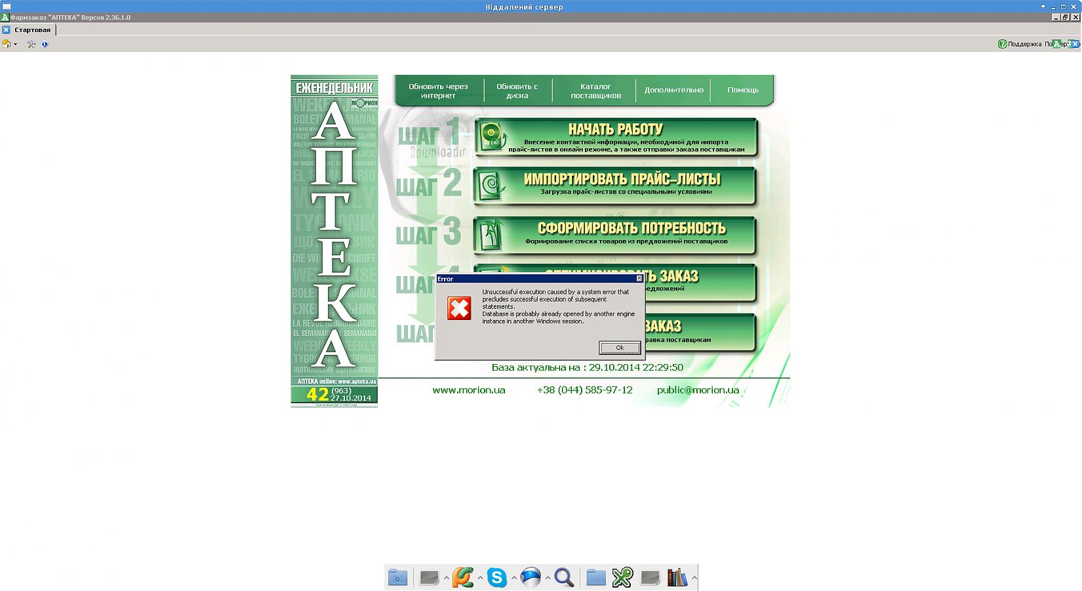Expand the arrow beside the Skype icon

[x=514, y=578]
